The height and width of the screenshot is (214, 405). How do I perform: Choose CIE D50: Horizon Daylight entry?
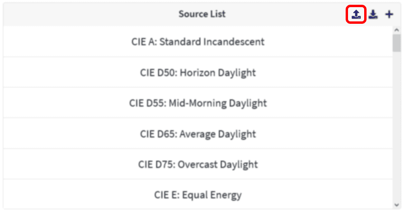tap(198, 72)
